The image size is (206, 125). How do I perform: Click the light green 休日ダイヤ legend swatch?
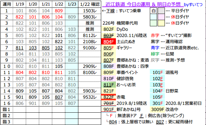click(x=153, y=23)
